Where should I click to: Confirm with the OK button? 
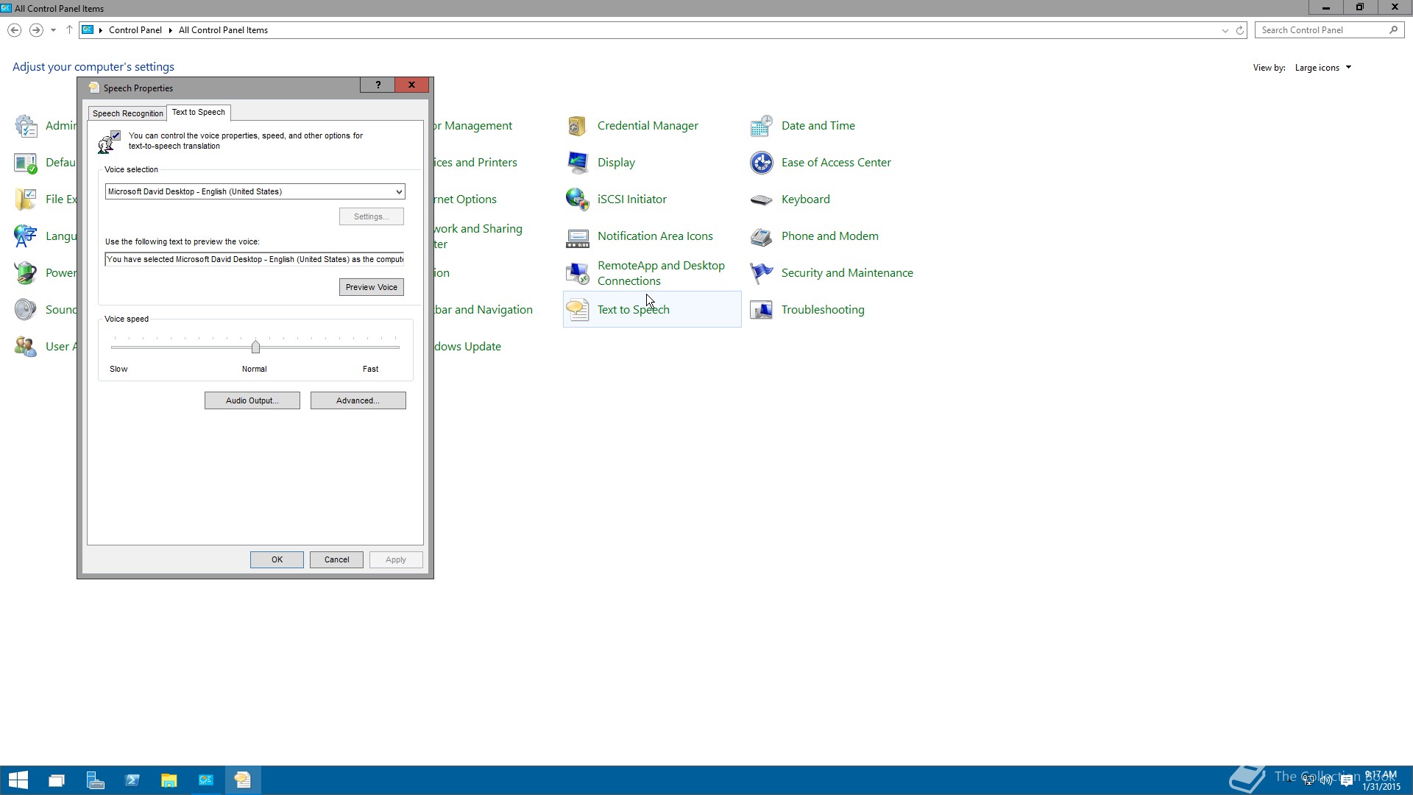tap(277, 559)
